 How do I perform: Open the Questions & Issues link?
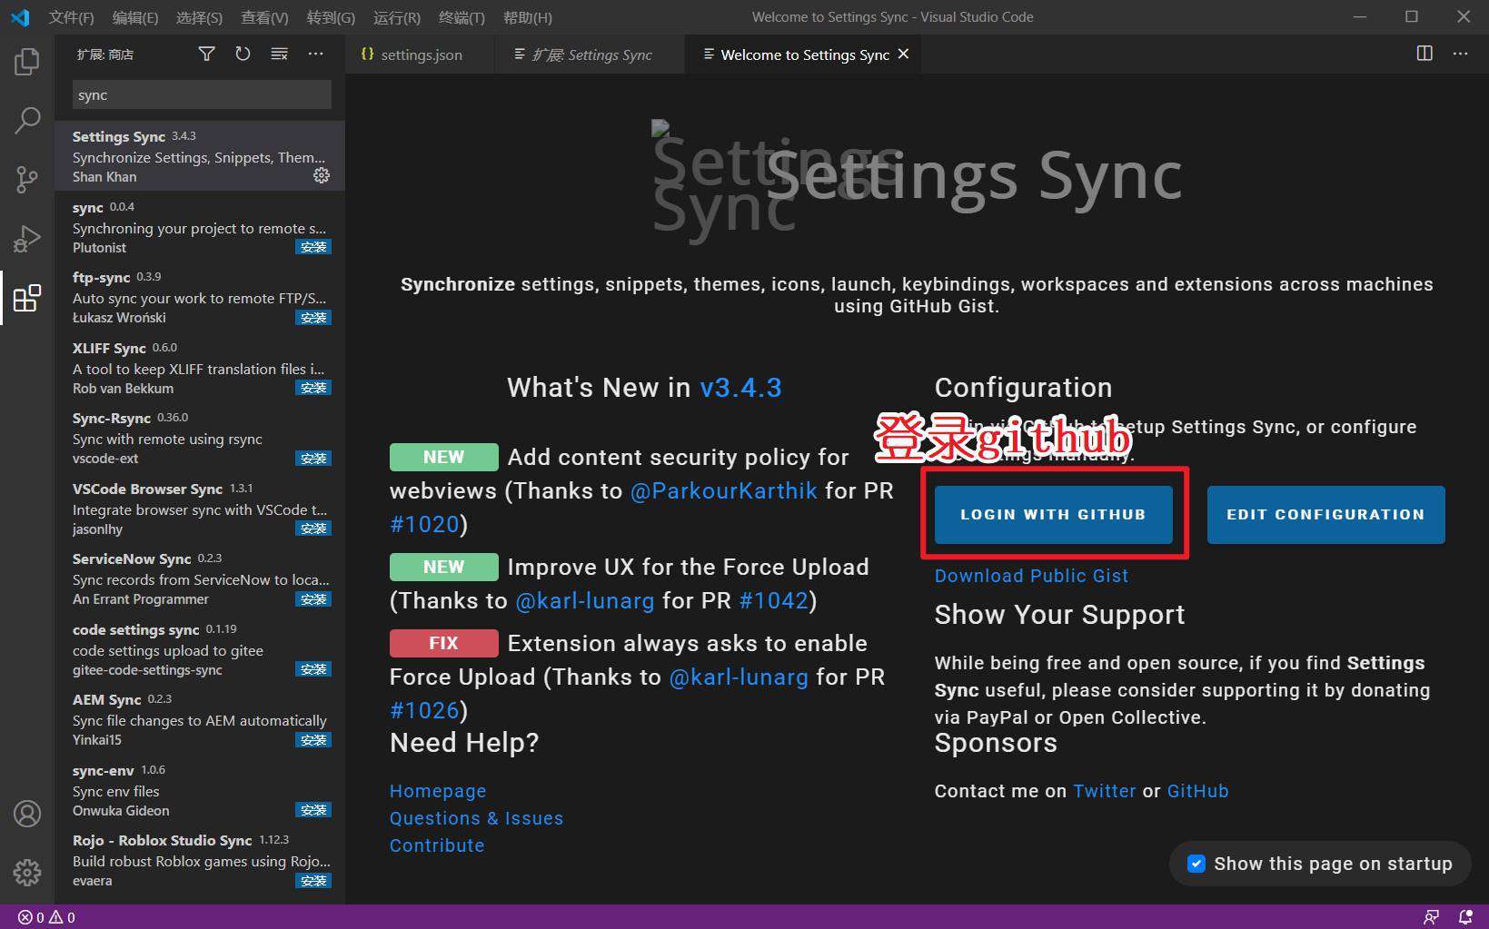(476, 818)
